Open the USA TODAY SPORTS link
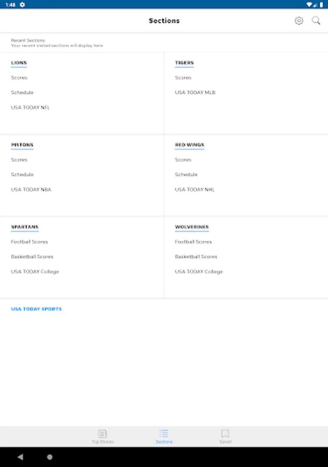This screenshot has width=328, height=467. (x=36, y=309)
